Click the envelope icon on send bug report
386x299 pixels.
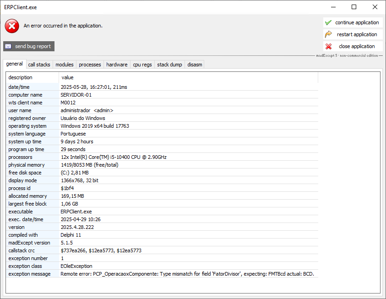click(8, 46)
